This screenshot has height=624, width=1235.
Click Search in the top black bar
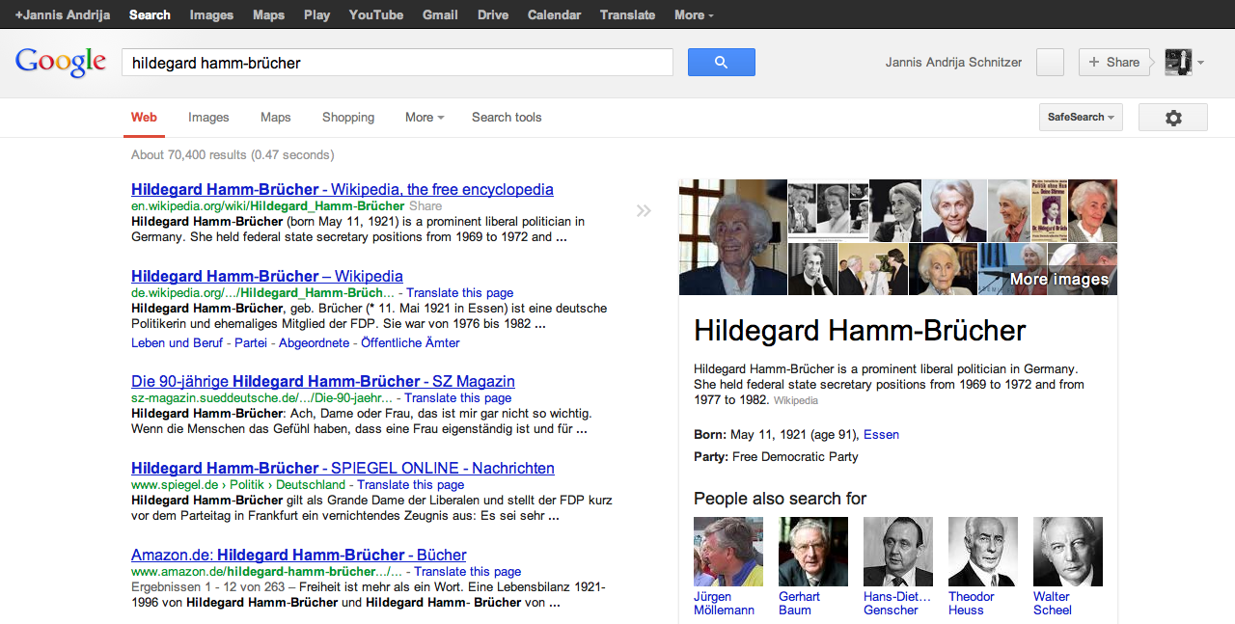150,14
